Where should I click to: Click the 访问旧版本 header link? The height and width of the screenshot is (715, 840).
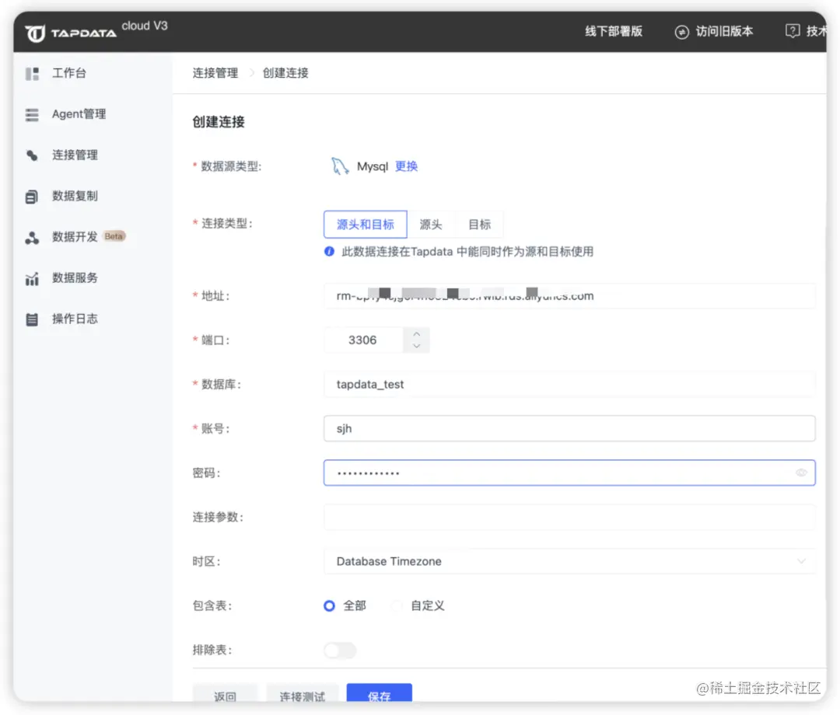724,32
